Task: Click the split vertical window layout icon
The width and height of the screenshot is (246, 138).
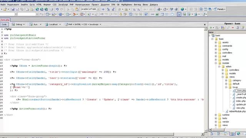Action: [205, 9]
